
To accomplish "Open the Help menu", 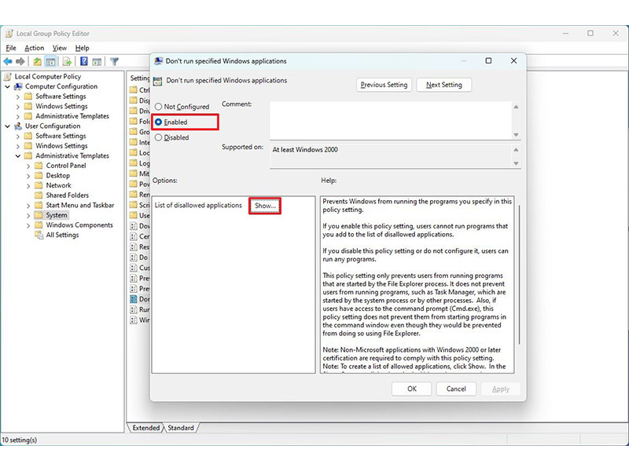I will pos(83,48).
